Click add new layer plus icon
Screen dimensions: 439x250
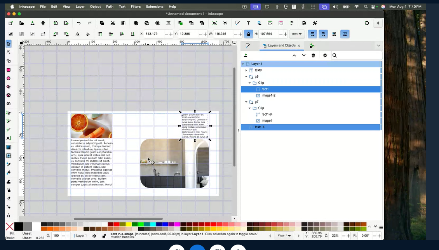coord(246,56)
